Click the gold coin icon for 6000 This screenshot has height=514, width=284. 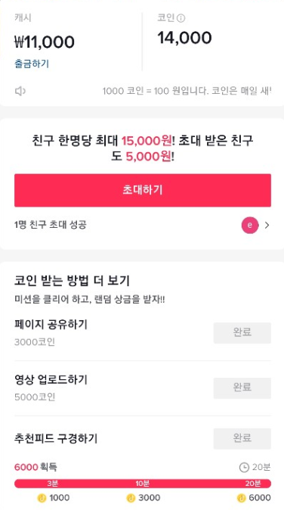(x=242, y=498)
